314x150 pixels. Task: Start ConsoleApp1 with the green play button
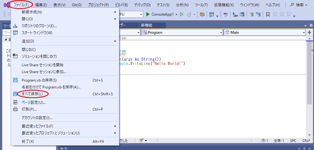pyautogui.click(x=148, y=14)
